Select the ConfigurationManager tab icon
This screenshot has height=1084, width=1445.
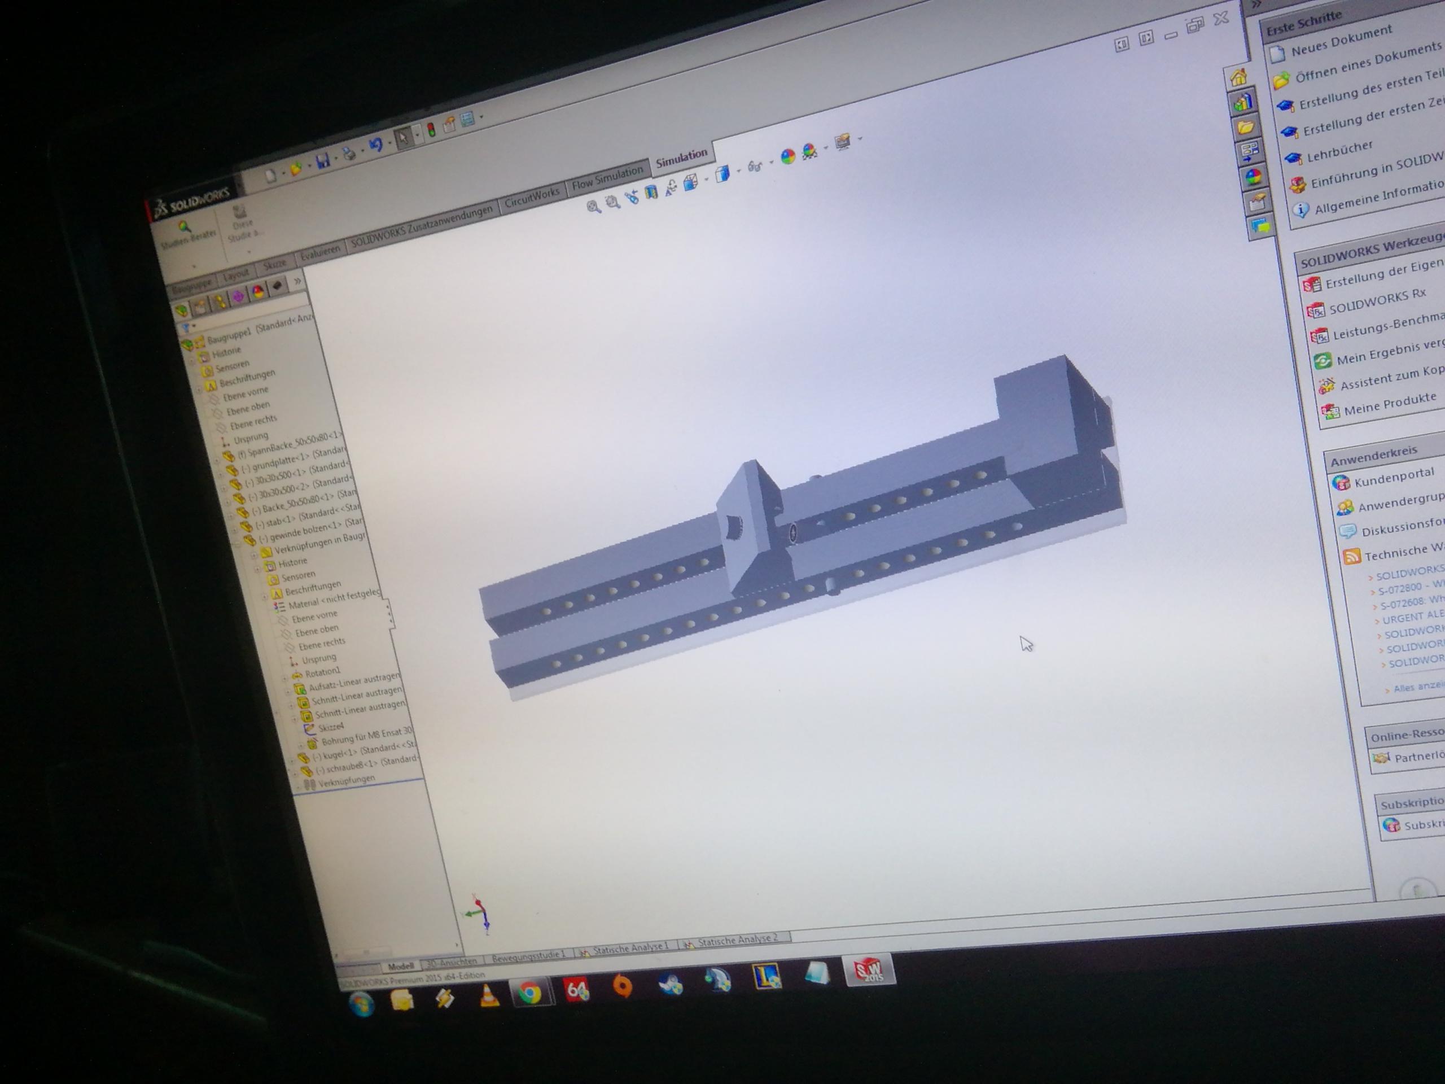[219, 301]
